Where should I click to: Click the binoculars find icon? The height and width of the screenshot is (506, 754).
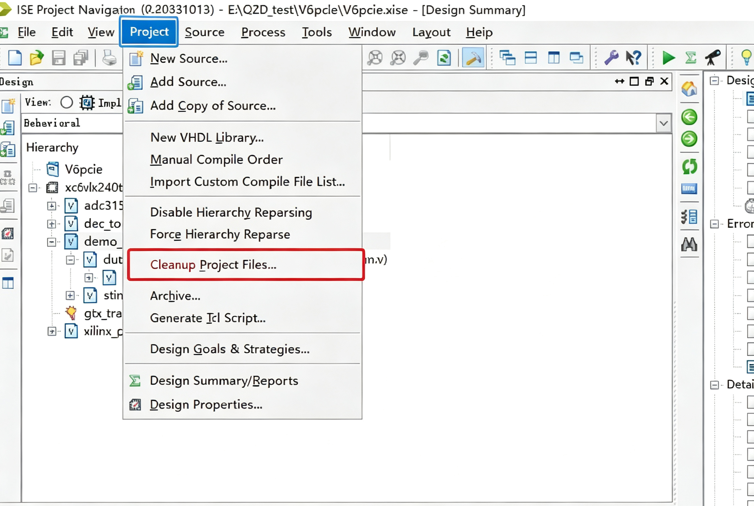tap(689, 244)
